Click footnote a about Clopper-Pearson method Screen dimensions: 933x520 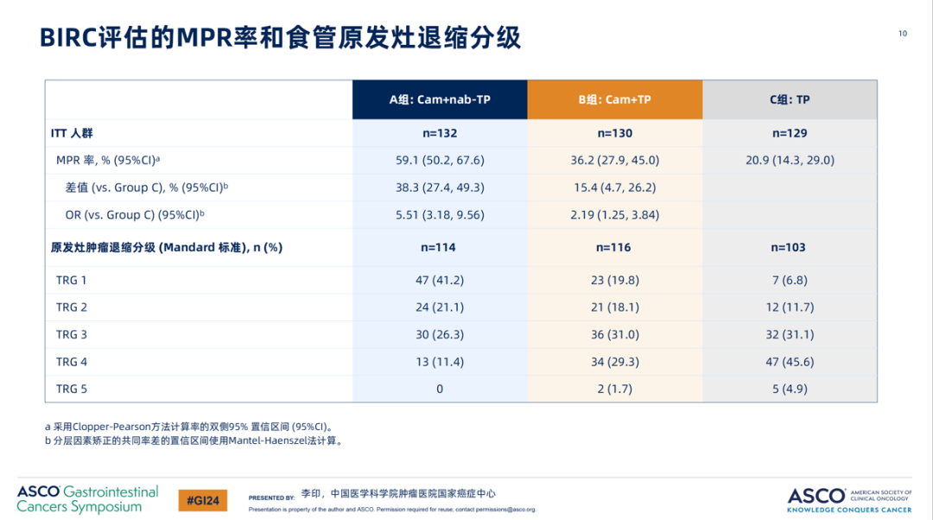point(190,427)
